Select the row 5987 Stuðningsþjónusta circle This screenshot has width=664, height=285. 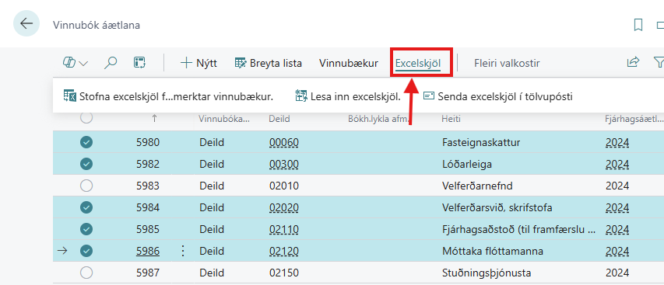pyautogui.click(x=86, y=273)
